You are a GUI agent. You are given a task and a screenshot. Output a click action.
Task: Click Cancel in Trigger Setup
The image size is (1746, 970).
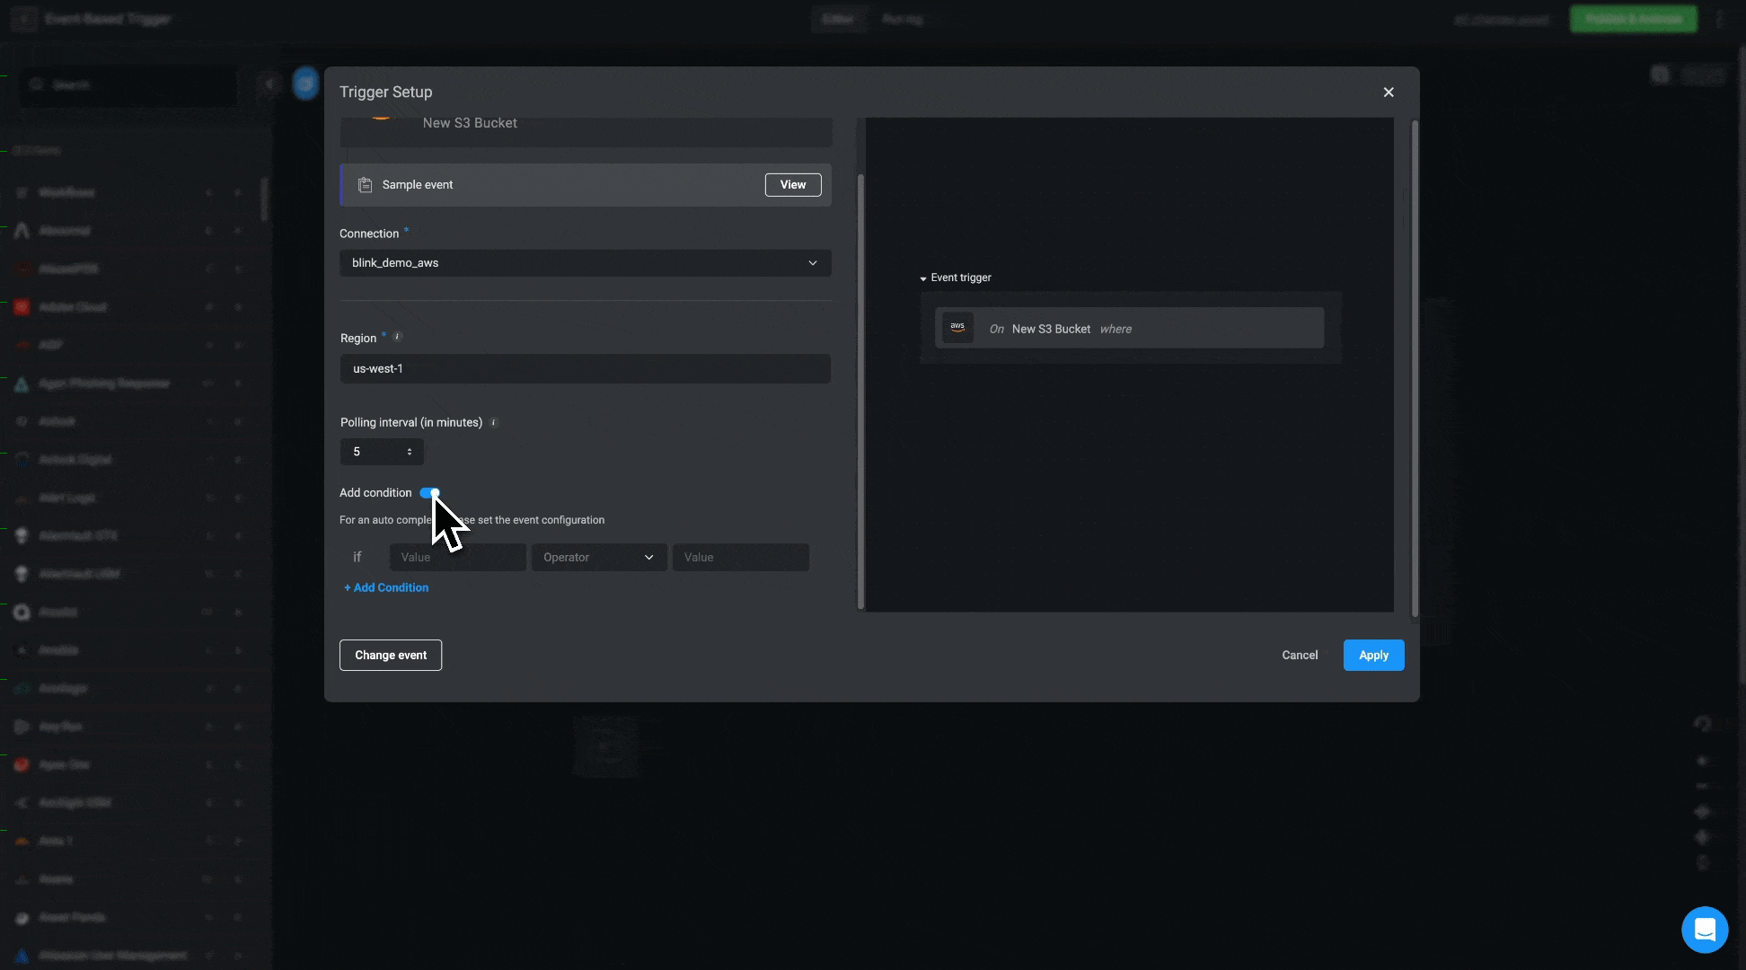click(x=1299, y=655)
